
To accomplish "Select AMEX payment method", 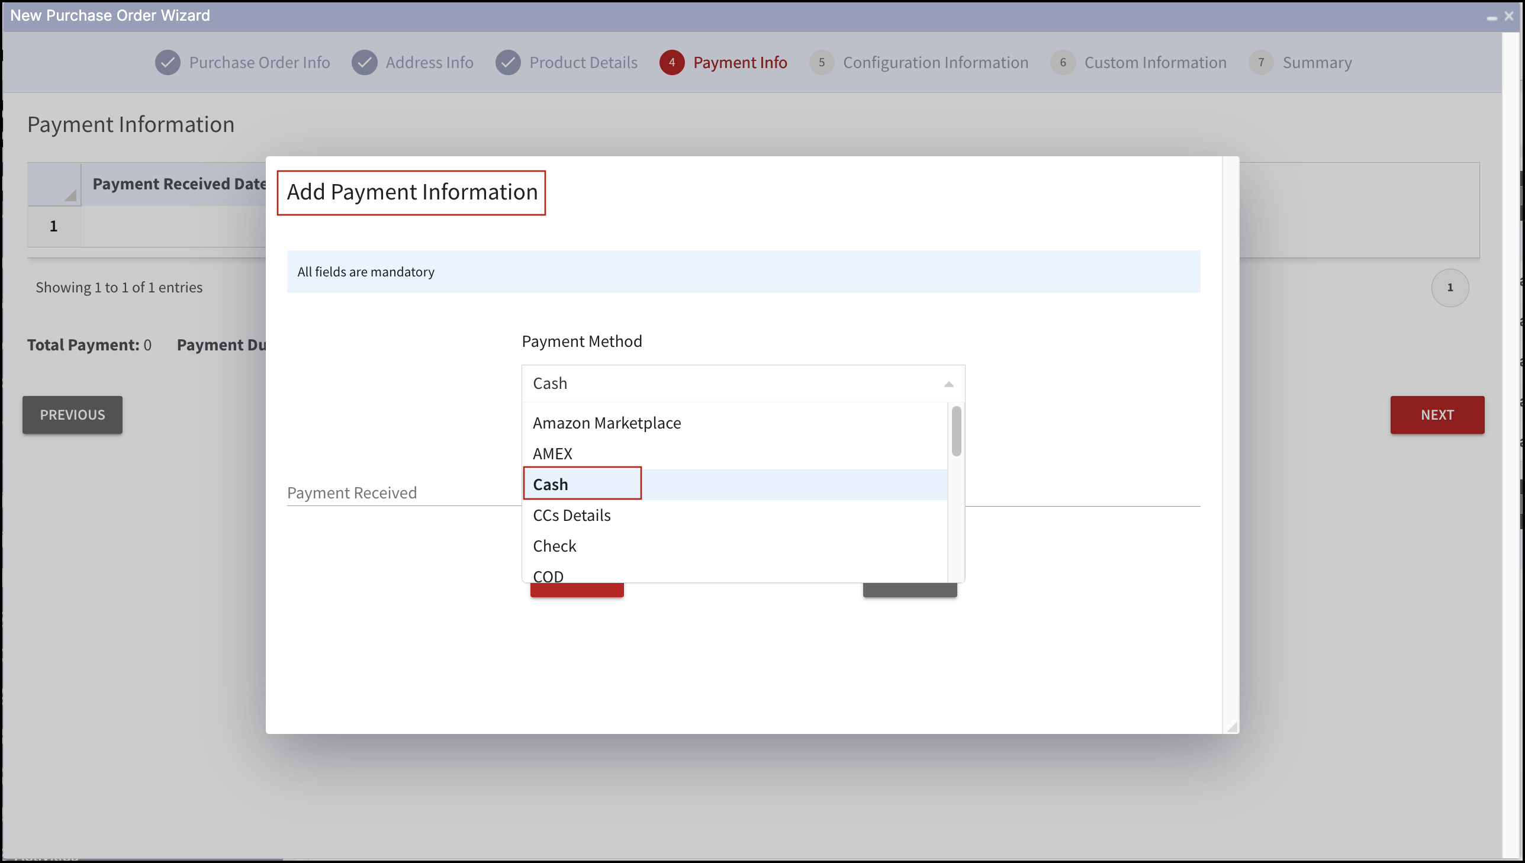I will click(x=734, y=454).
